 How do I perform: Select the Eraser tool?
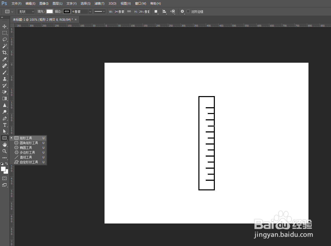pos(5,92)
